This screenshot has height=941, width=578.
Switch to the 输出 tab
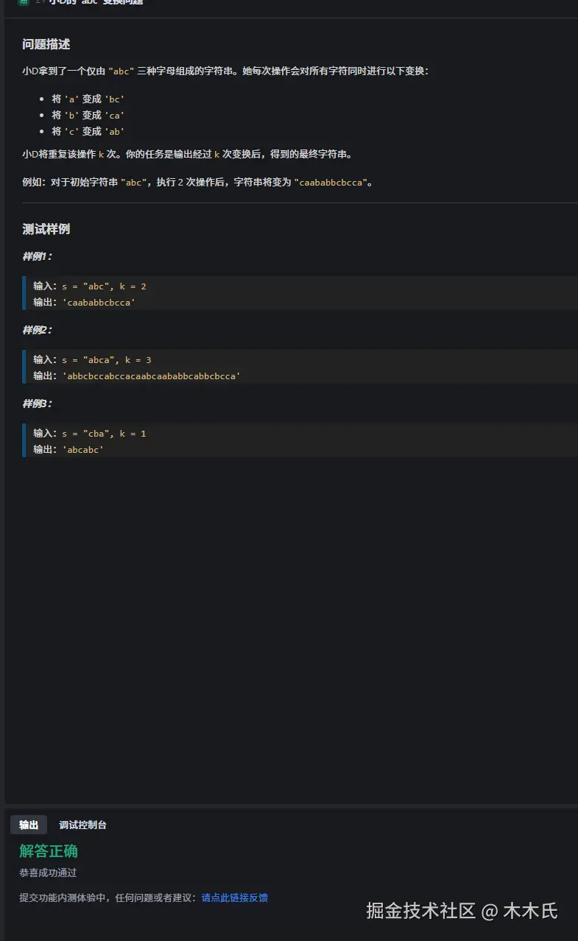[29, 825]
